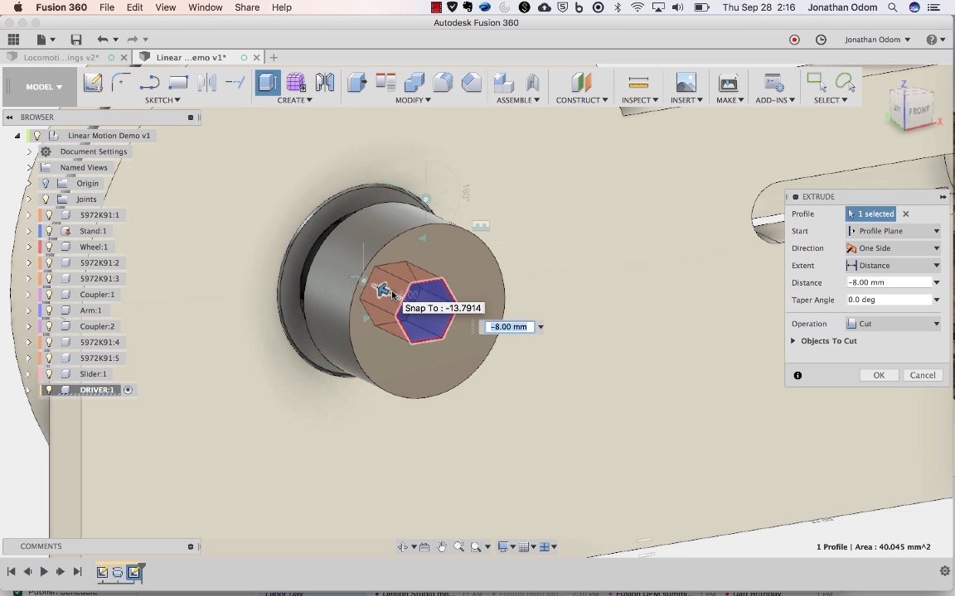Hide the Arm:1 component lightbulb
The width and height of the screenshot is (955, 596).
48,310
